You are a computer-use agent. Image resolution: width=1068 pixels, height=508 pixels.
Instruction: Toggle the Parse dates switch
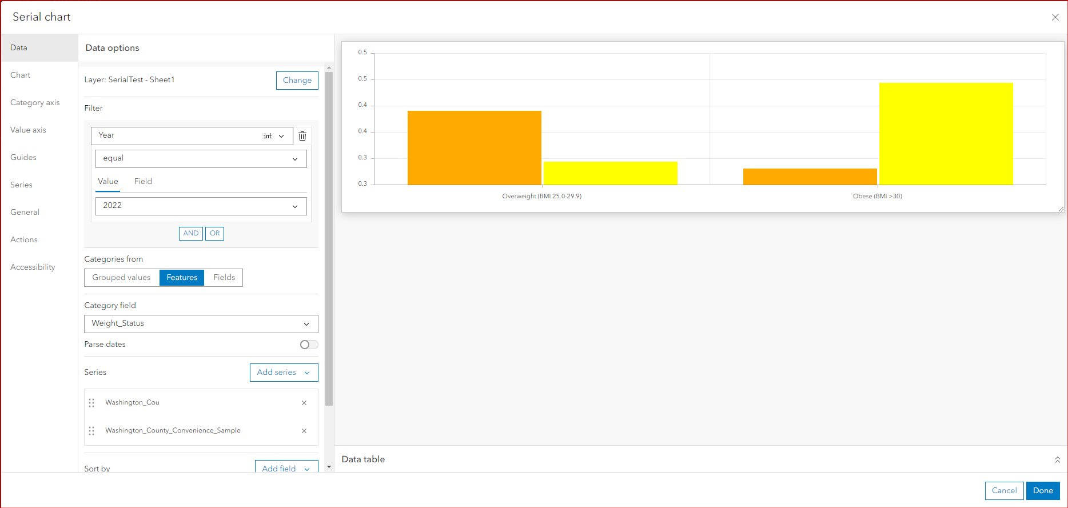pyautogui.click(x=309, y=345)
